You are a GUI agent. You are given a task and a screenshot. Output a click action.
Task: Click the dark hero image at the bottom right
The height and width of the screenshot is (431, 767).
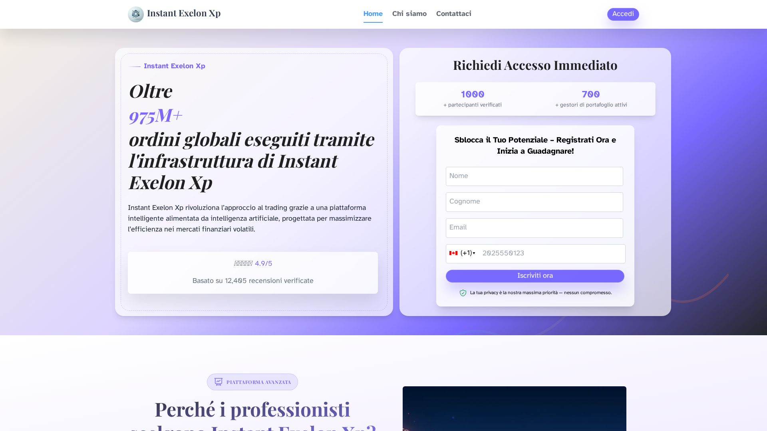coord(514,409)
